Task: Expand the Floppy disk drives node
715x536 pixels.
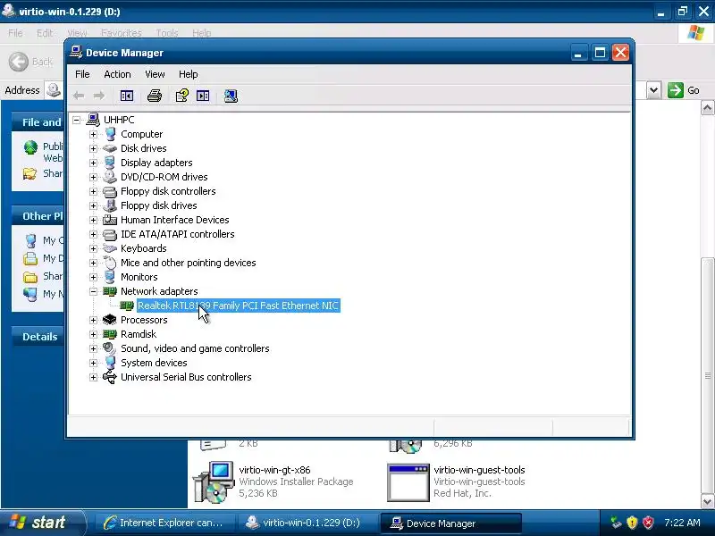Action: click(93, 205)
